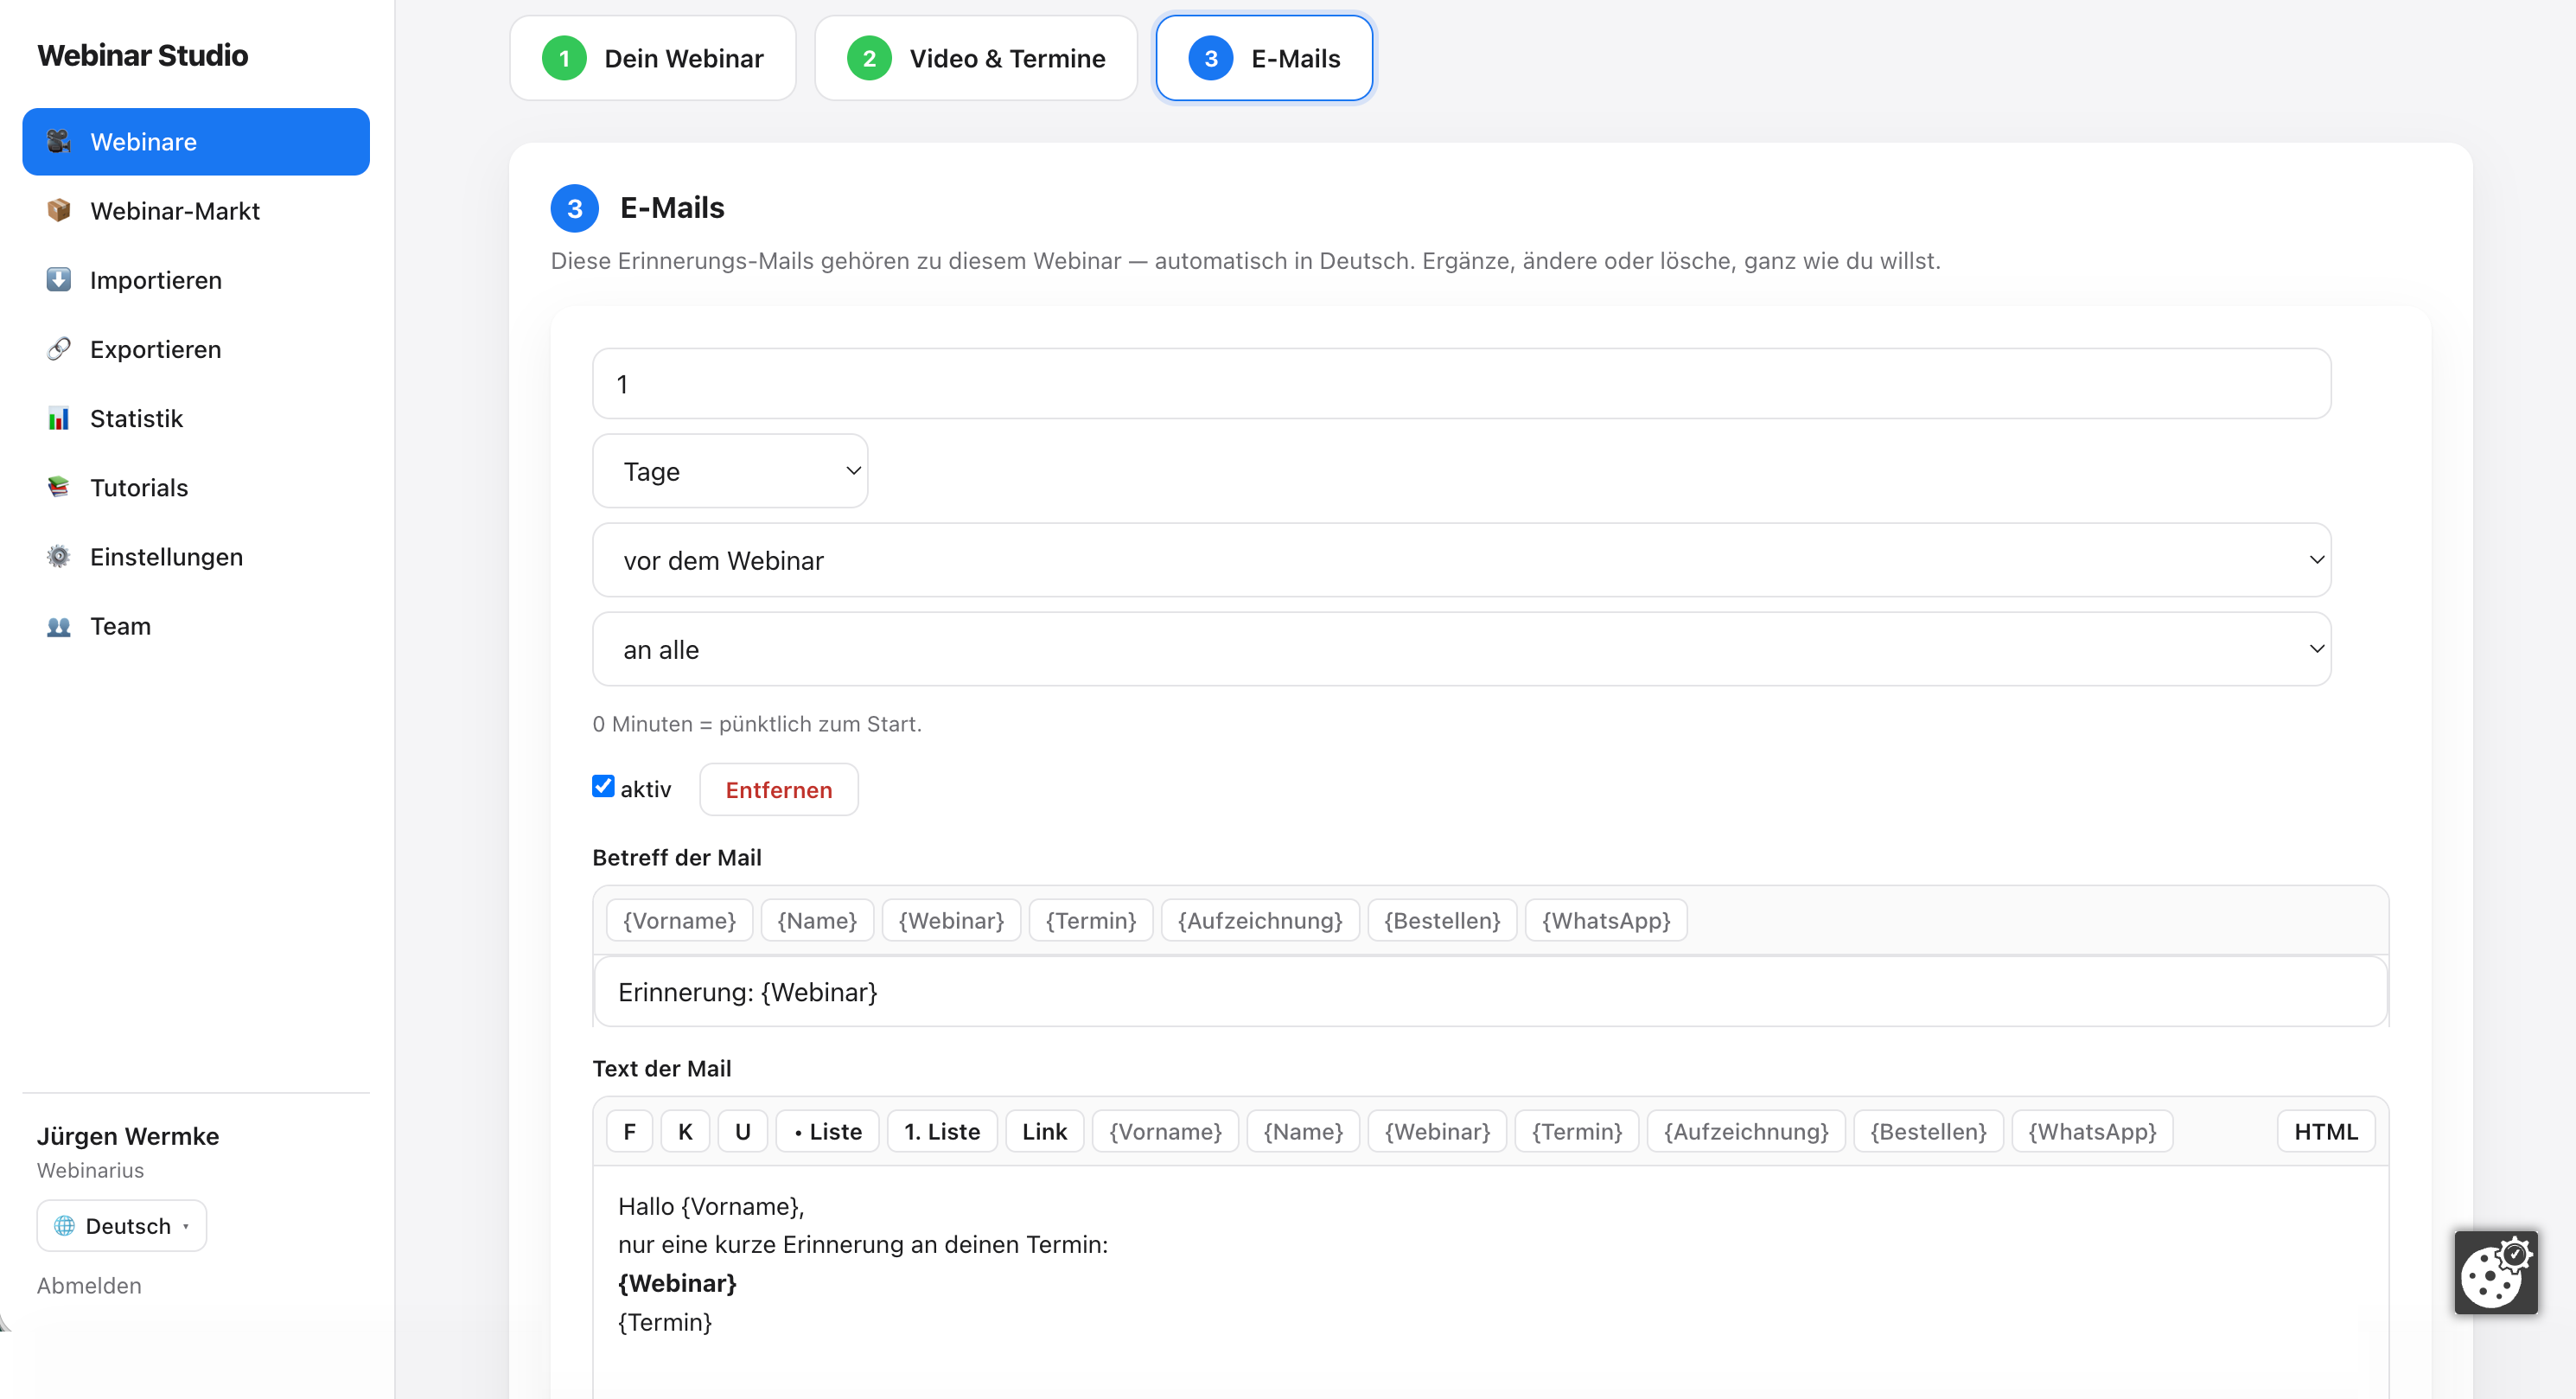The width and height of the screenshot is (2576, 1399).
Task: Click the Tutorials books icon
Action: [x=59, y=486]
